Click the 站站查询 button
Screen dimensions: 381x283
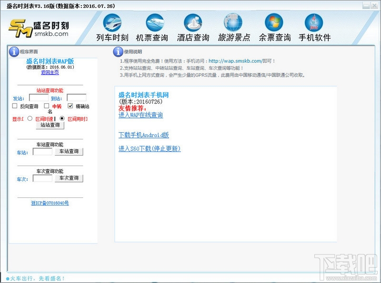pos(50,125)
